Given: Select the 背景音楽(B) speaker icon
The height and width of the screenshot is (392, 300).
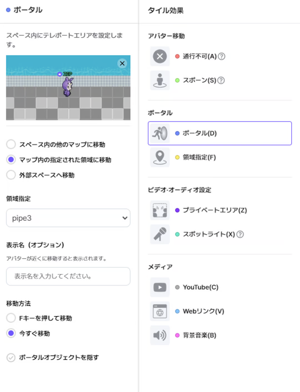Looking at the screenshot, I should coord(160,335).
